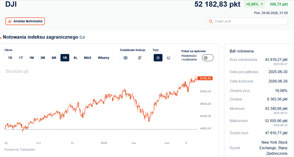Click the green up arrow percentage badge
Screen dimensions: 294x157
[x=254, y=4]
